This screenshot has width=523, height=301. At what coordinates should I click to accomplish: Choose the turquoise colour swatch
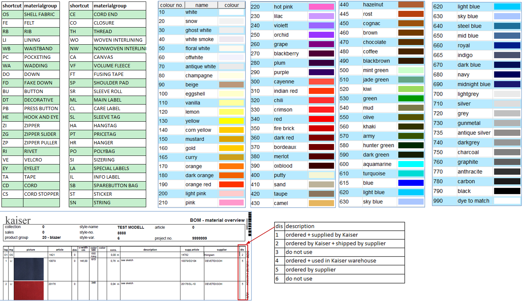[411, 173]
